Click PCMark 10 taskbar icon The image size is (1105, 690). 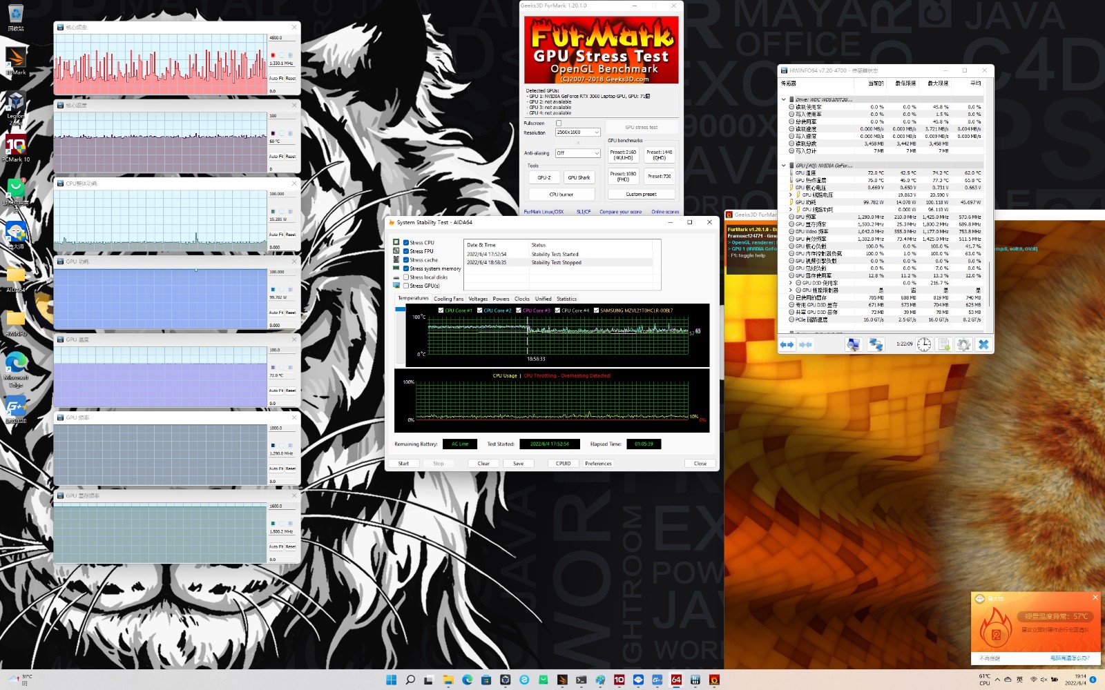(x=619, y=680)
